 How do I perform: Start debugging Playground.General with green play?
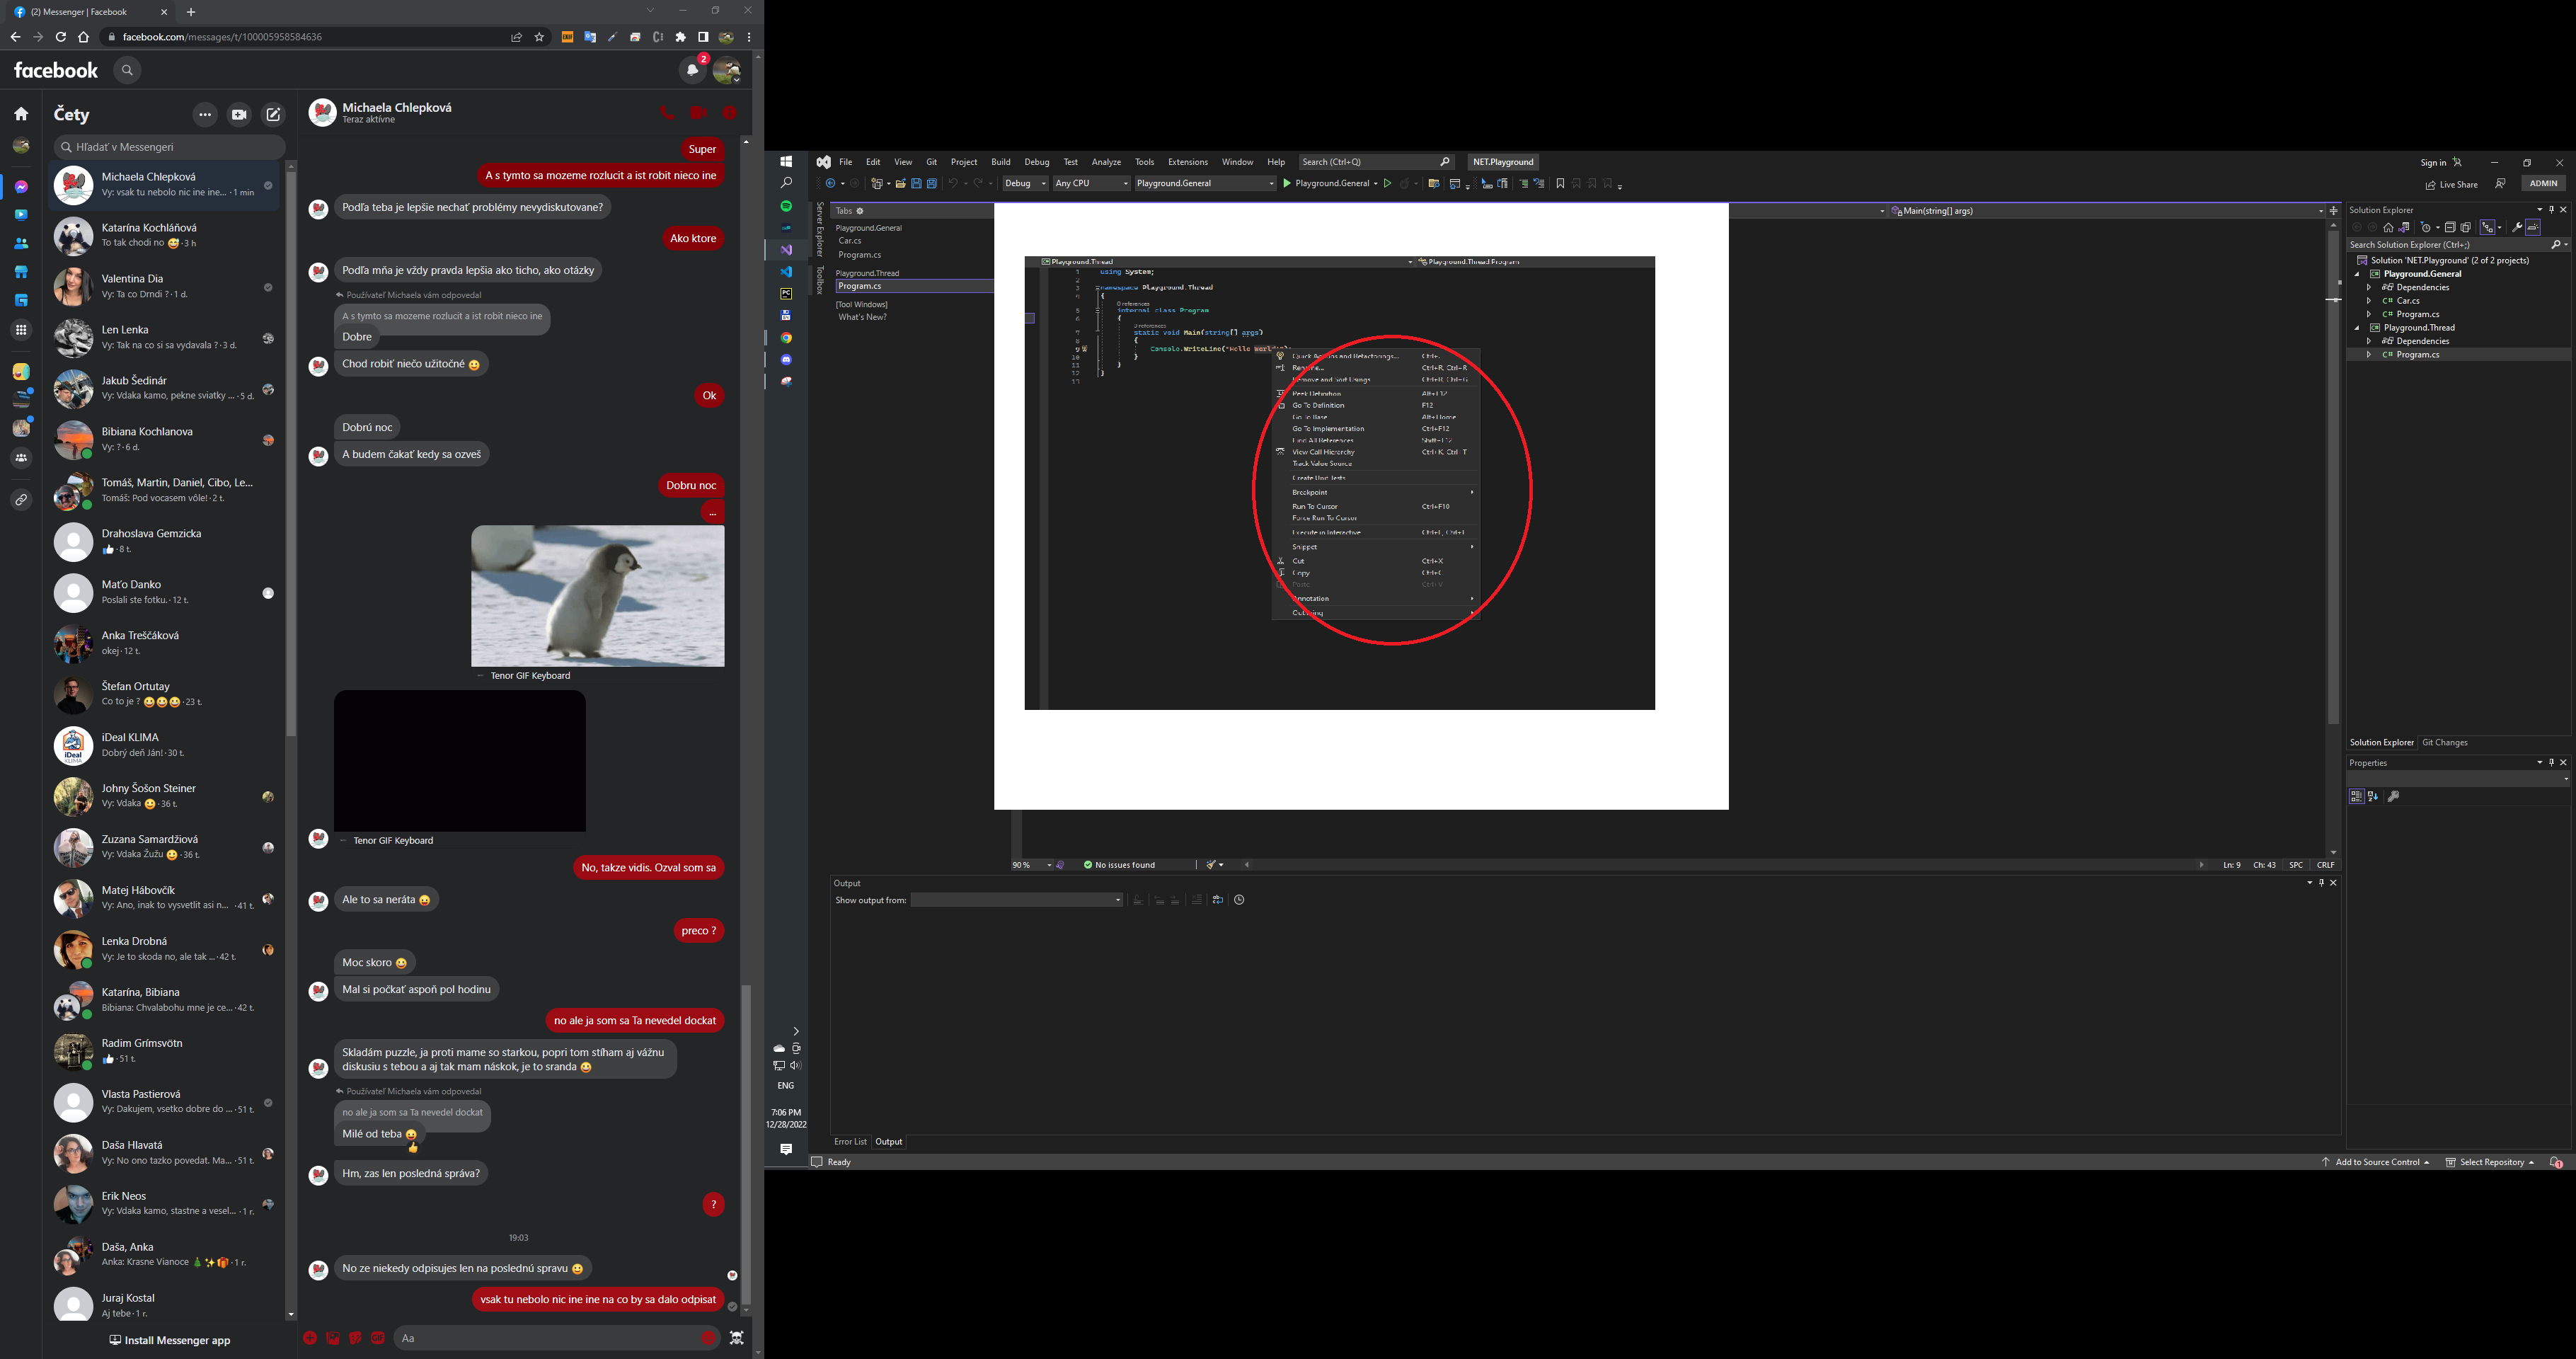pos(1287,183)
